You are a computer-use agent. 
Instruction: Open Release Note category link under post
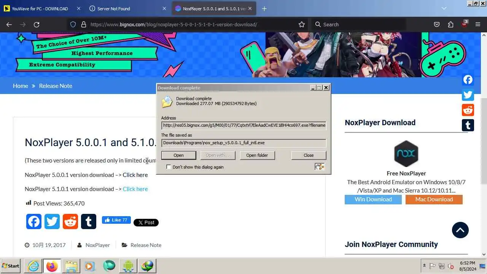coord(146,245)
